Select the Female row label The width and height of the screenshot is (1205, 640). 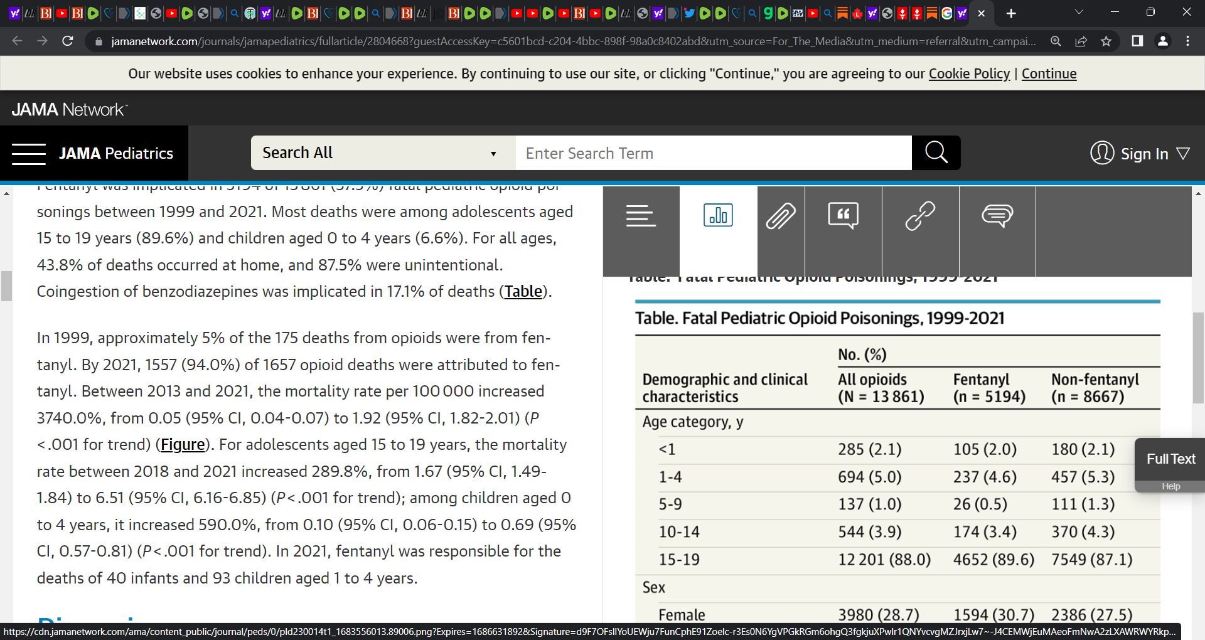682,615
